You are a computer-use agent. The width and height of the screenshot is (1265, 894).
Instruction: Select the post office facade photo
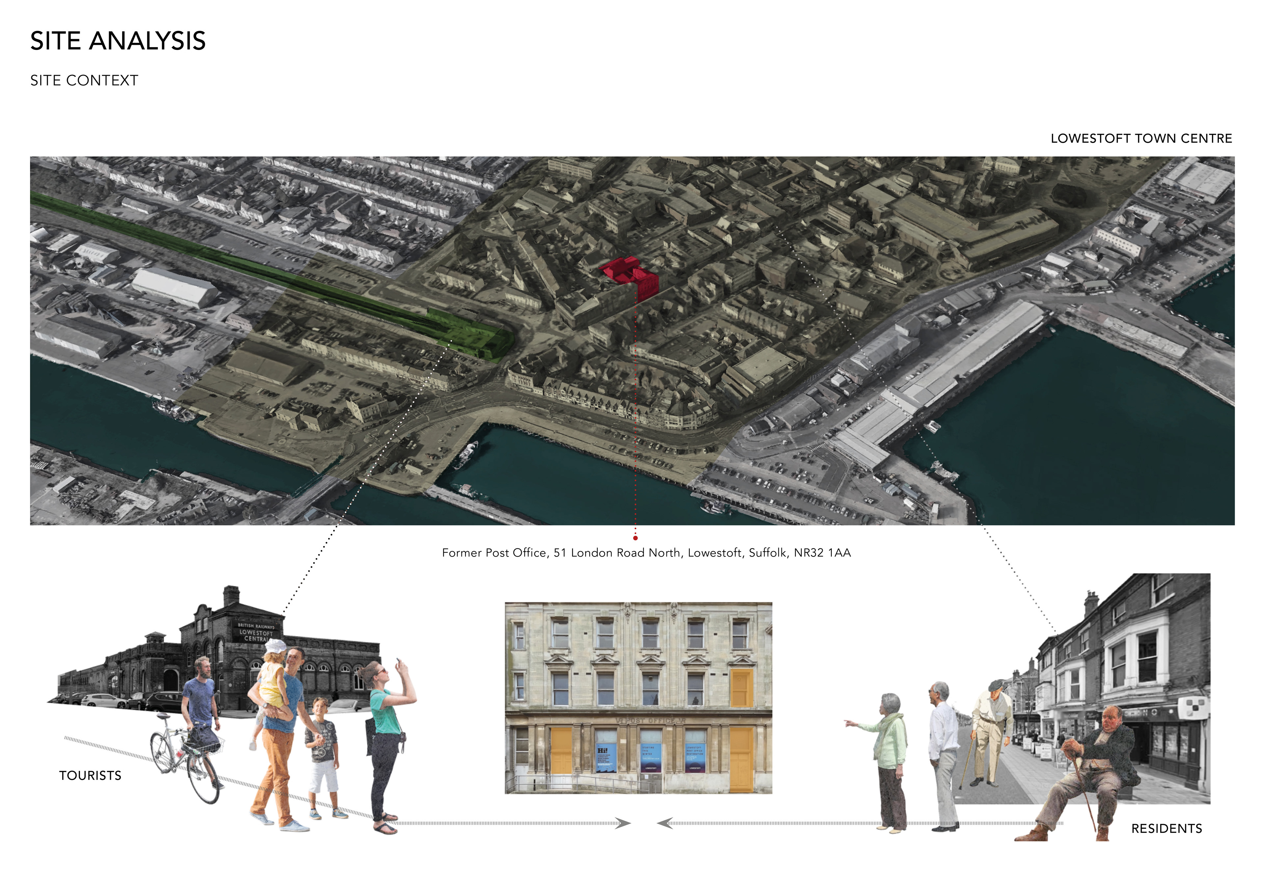(x=638, y=697)
